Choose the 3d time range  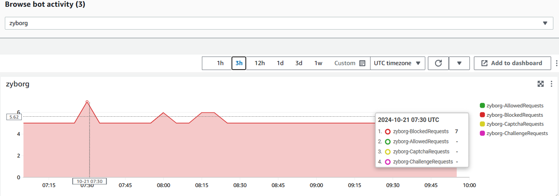tap(299, 63)
